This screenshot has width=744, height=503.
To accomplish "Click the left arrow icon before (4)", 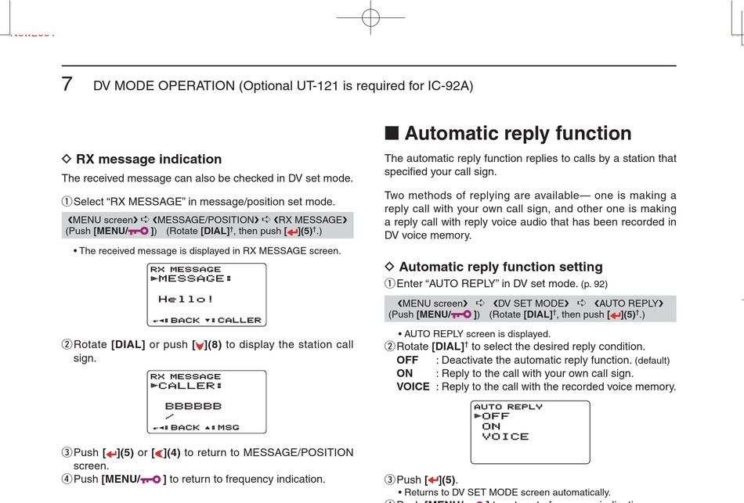I will click(x=159, y=453).
